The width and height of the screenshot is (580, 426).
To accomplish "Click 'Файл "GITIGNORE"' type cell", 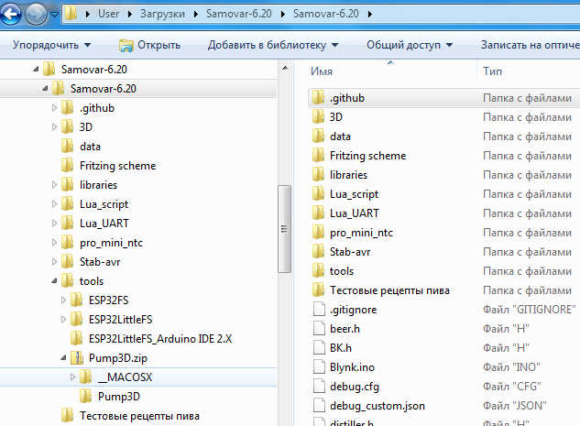I will [530, 309].
